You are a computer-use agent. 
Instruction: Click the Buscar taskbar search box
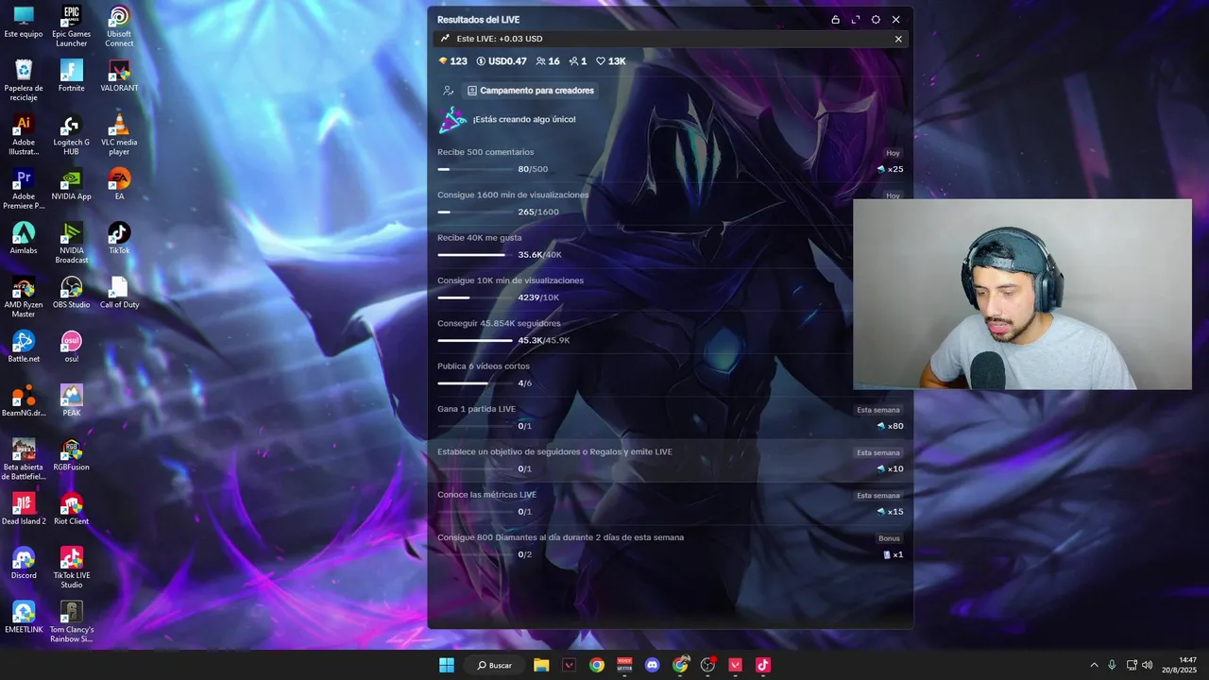tap(495, 665)
